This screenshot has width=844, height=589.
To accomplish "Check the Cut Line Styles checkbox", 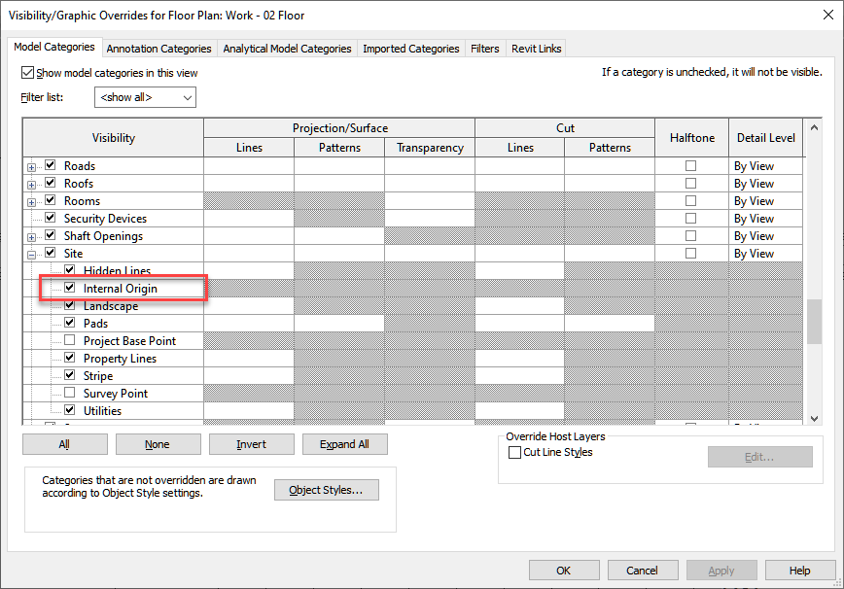I will [514, 453].
